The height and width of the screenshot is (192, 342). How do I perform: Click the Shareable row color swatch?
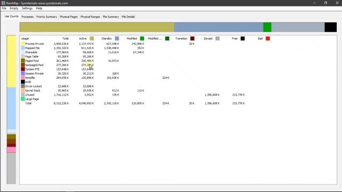click(23, 52)
